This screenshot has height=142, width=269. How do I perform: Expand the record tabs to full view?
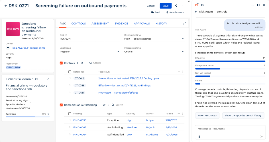[x=184, y=23]
